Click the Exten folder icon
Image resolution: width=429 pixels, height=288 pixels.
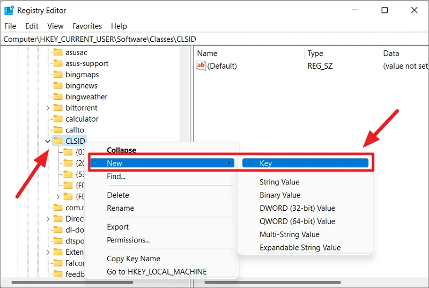click(58, 252)
